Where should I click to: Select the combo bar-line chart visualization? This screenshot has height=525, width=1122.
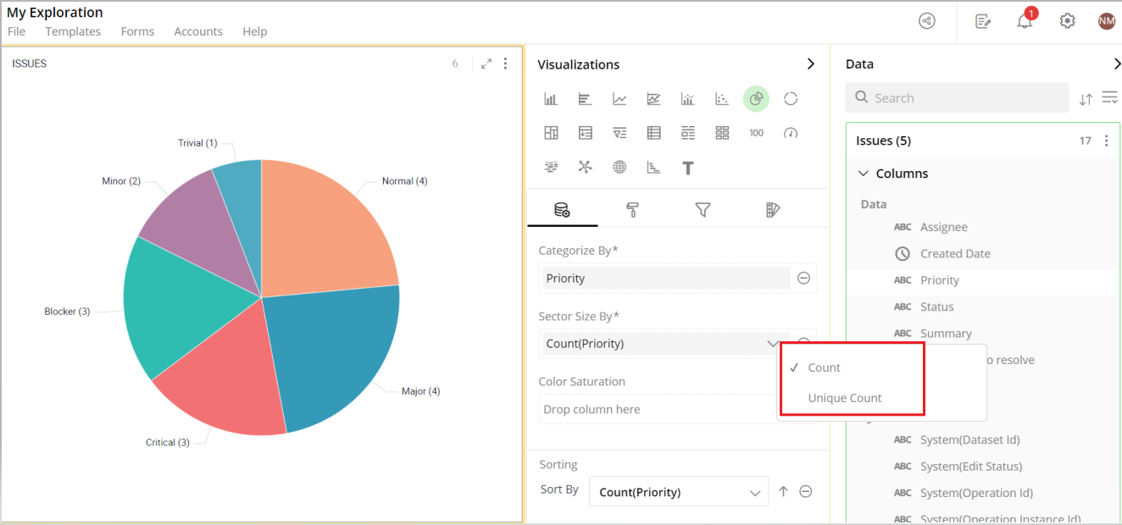click(687, 99)
